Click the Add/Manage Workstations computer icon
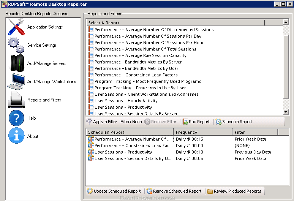The height and width of the screenshot is (201, 294). coord(16,82)
